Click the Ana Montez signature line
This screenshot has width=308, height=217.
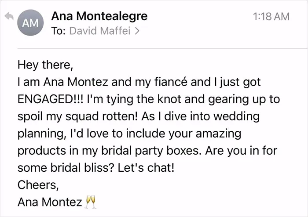click(50, 202)
